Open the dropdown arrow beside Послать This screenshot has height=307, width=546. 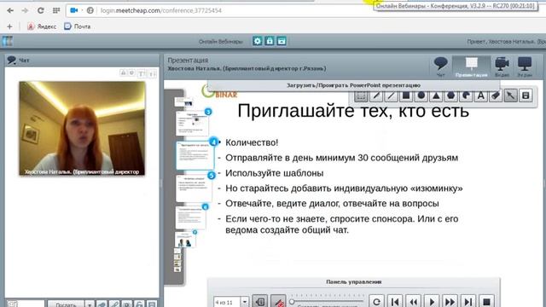[x=90, y=304]
